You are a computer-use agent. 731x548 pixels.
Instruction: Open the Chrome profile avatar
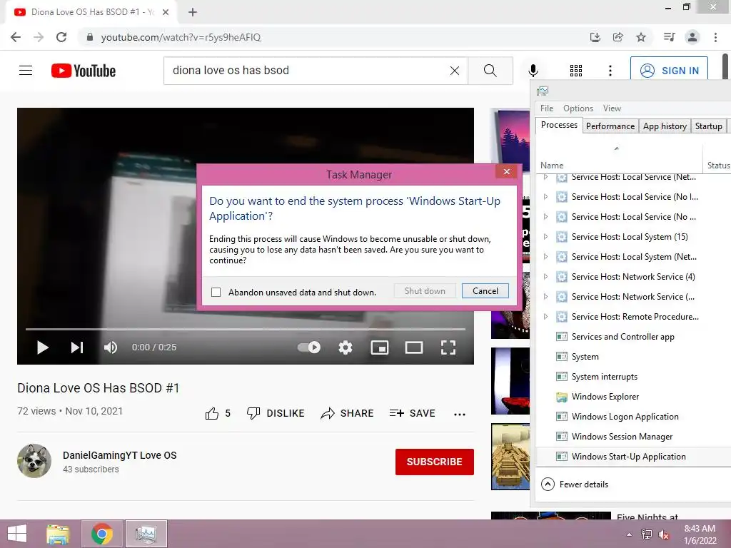692,37
